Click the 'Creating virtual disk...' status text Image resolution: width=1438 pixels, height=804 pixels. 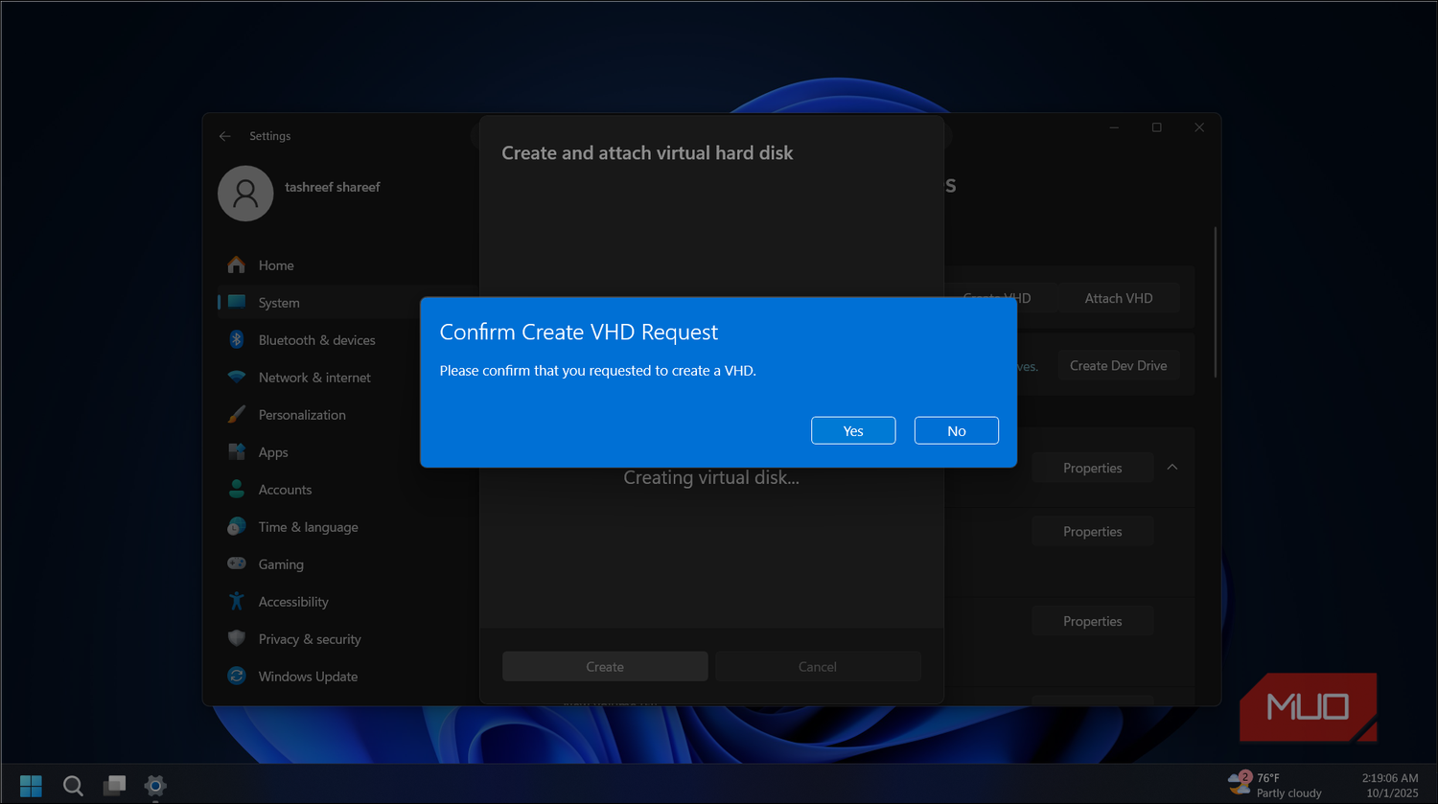coord(711,477)
